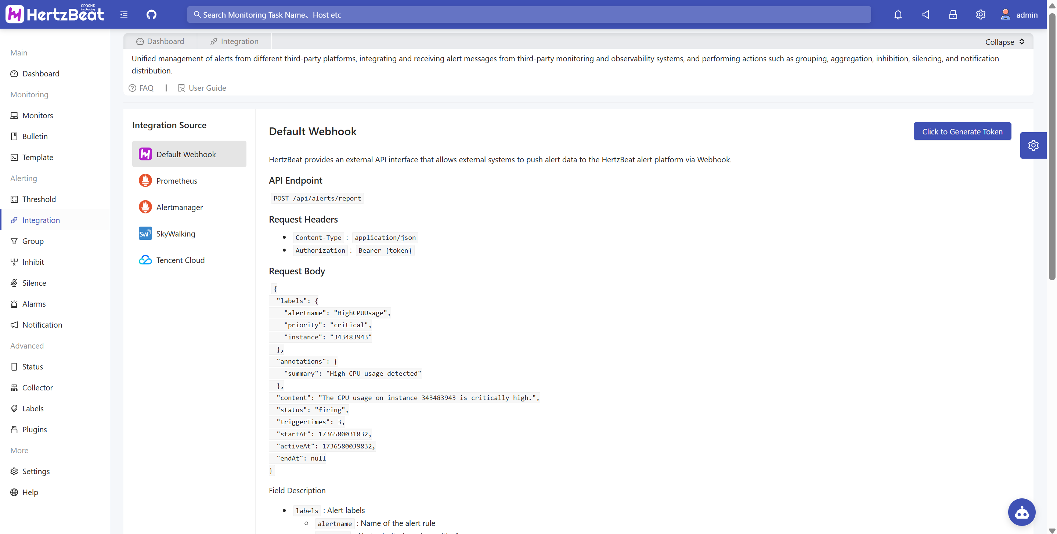1057x534 pixels.
Task: Click the lock screen icon
Action: [953, 15]
